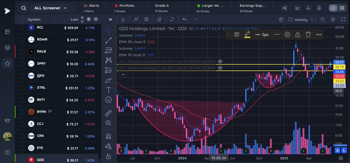The image size is (350, 163).
Task: Open the line style selector in drawing toolbar
Action: pyautogui.click(x=277, y=35)
